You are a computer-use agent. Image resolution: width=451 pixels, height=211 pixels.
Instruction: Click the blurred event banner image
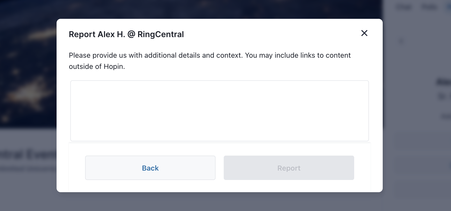point(28,64)
